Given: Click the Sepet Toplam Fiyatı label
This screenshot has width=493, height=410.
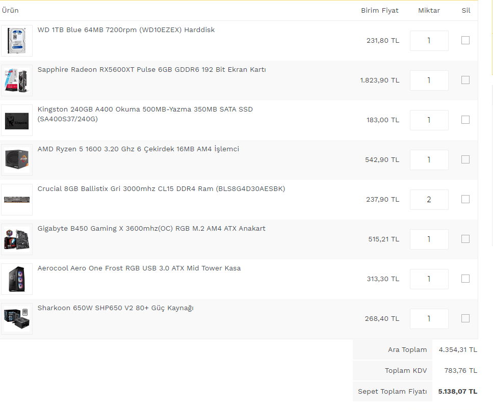Looking at the screenshot, I should coord(393,392).
